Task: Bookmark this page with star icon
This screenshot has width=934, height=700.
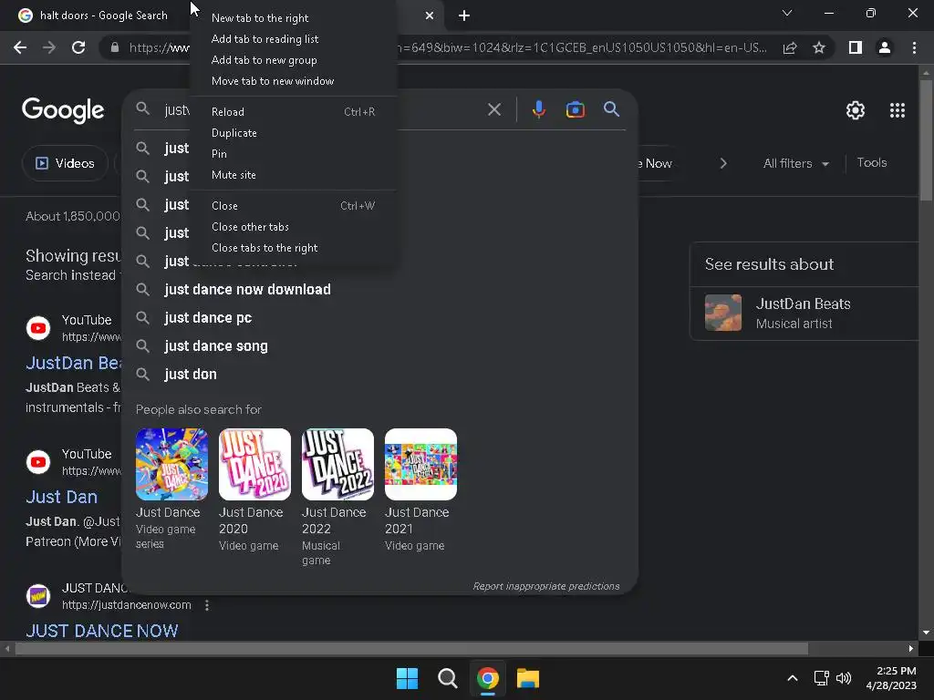Action: pyautogui.click(x=819, y=47)
